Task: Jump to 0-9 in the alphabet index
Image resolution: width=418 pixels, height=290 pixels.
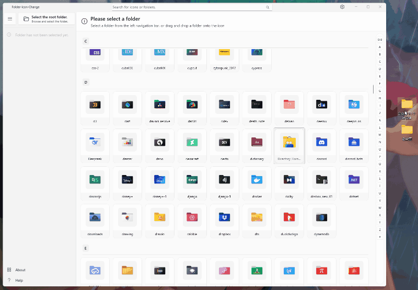Action: click(380, 40)
